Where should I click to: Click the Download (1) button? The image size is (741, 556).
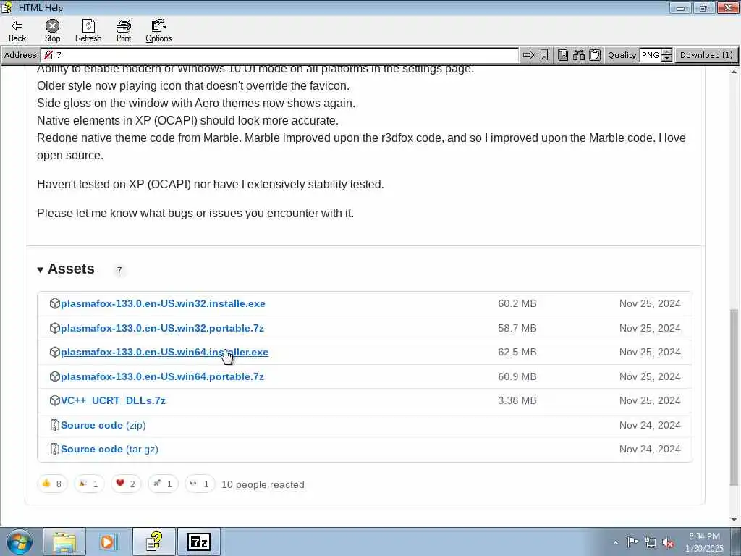(x=706, y=55)
